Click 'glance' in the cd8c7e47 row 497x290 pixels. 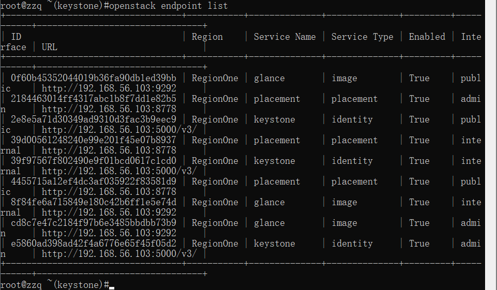tap(269, 223)
